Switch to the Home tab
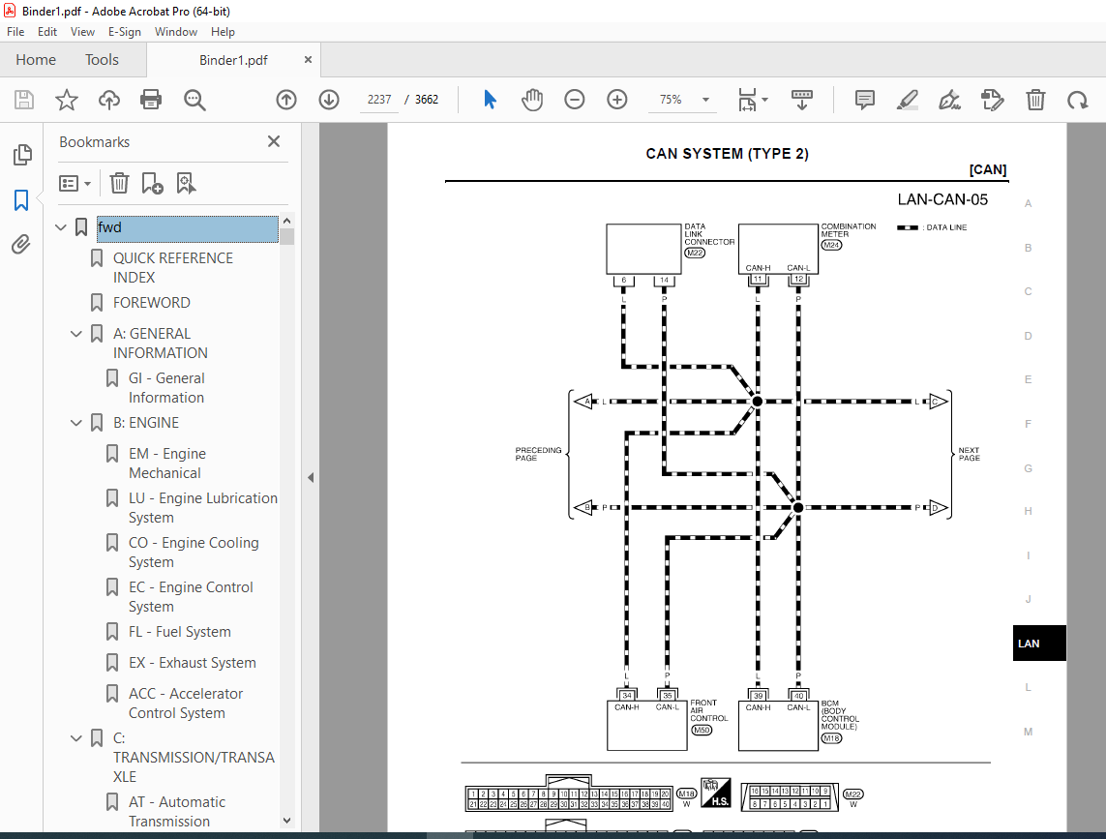Screen dimensions: 1106x839 (x=36, y=60)
